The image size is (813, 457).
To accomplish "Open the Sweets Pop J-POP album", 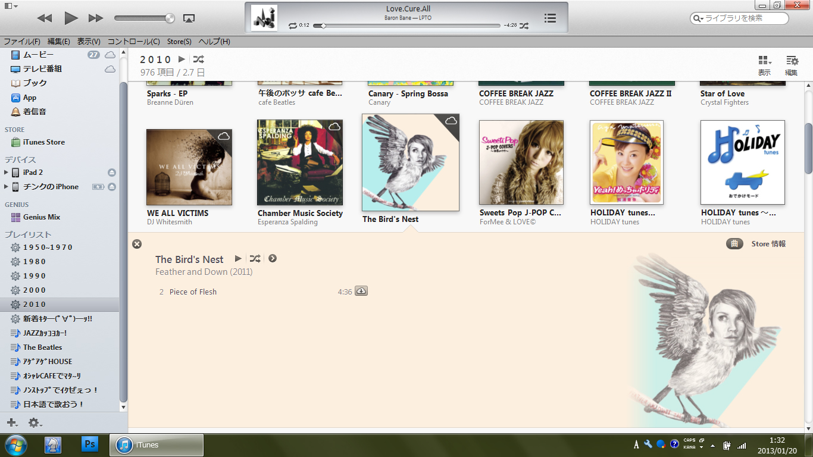I will (521, 162).
